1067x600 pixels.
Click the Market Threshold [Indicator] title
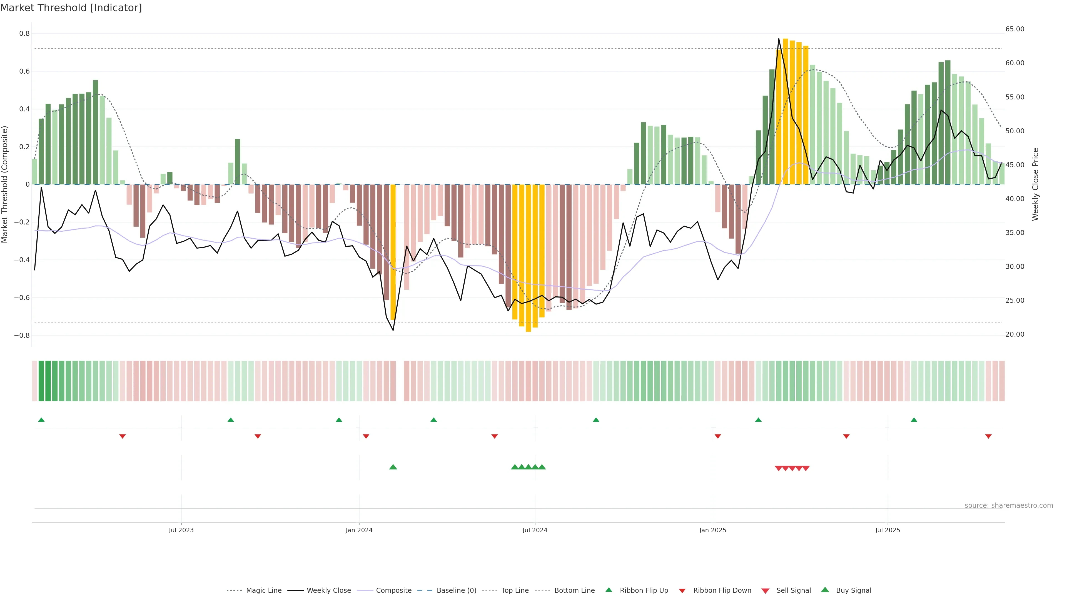[x=71, y=8]
